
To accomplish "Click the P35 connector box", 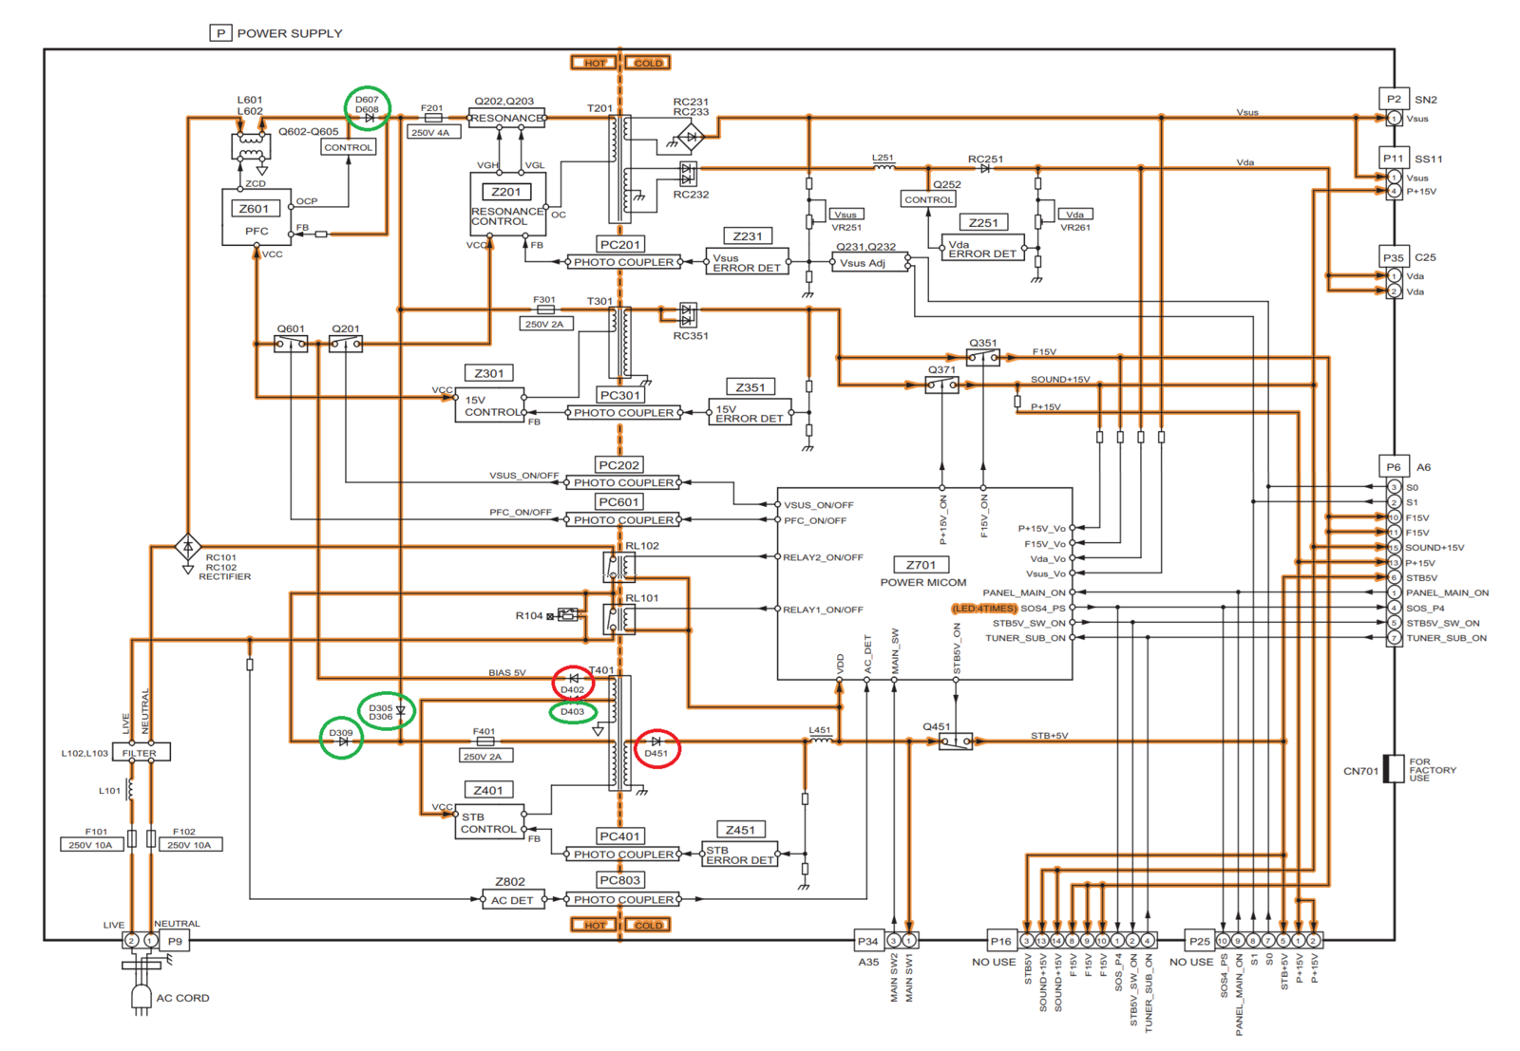I will tap(1394, 257).
